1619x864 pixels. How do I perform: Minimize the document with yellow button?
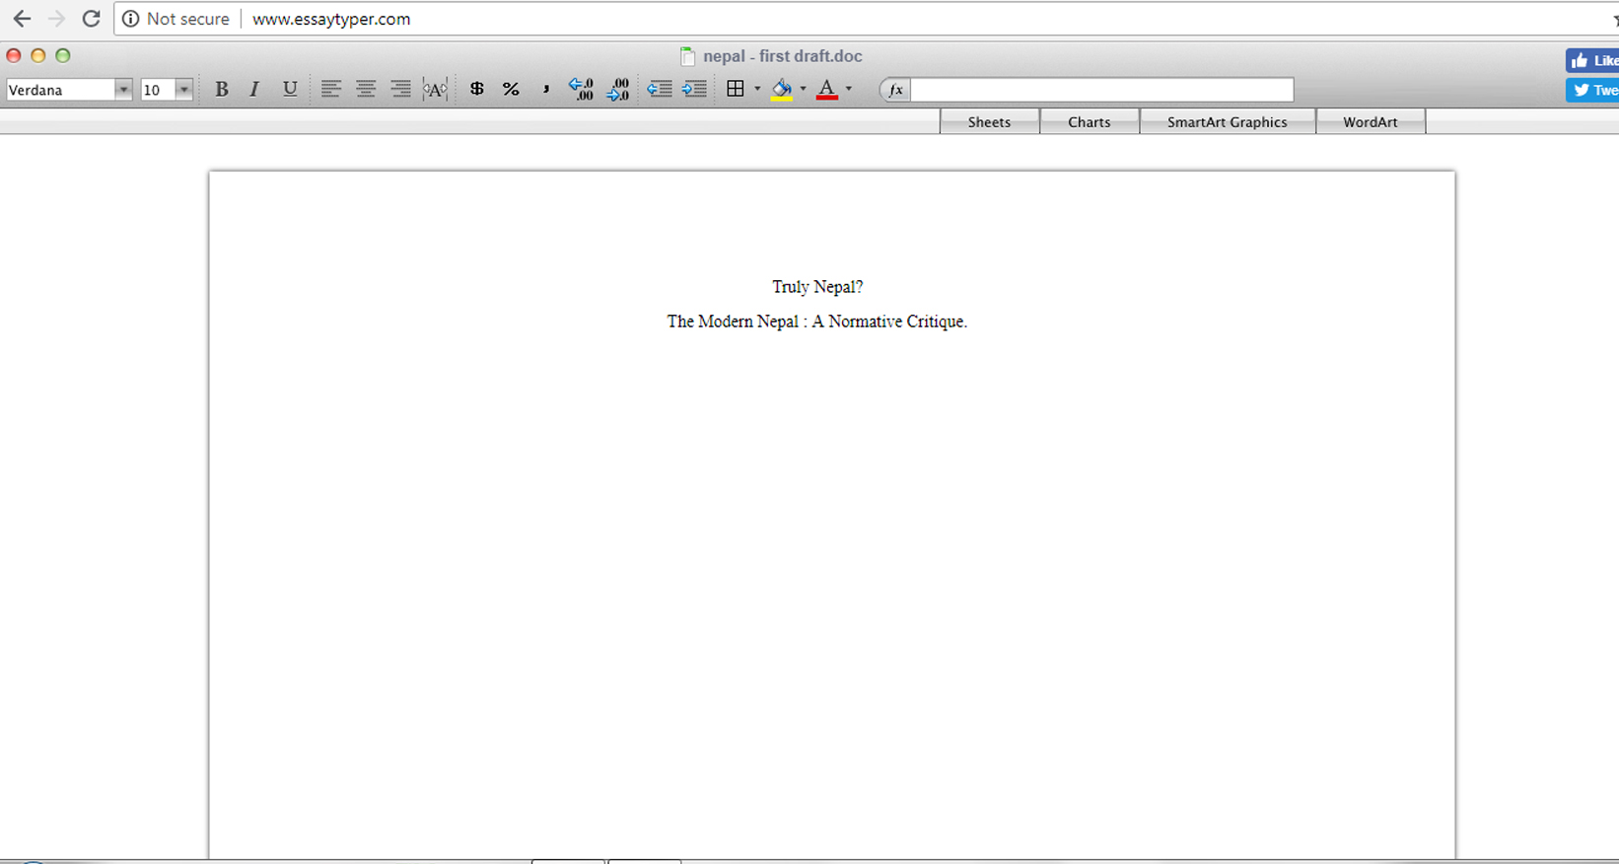point(38,55)
